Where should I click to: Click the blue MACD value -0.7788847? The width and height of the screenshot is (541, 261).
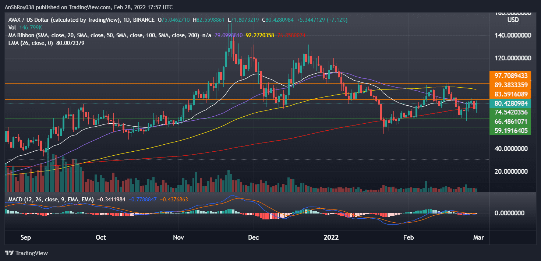(143, 199)
